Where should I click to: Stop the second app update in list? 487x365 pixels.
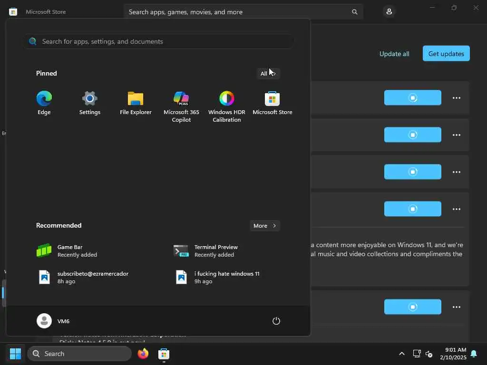click(x=412, y=134)
